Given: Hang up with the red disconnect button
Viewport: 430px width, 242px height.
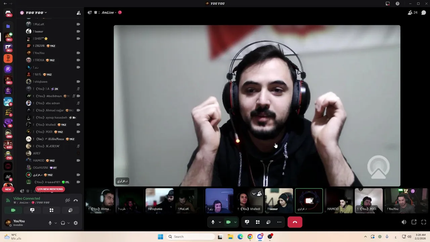Looking at the screenshot, I should [295, 222].
